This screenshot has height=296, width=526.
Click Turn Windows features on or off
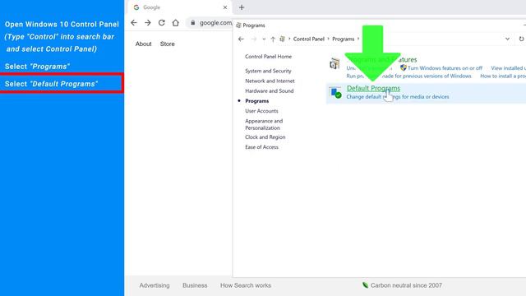click(445, 68)
